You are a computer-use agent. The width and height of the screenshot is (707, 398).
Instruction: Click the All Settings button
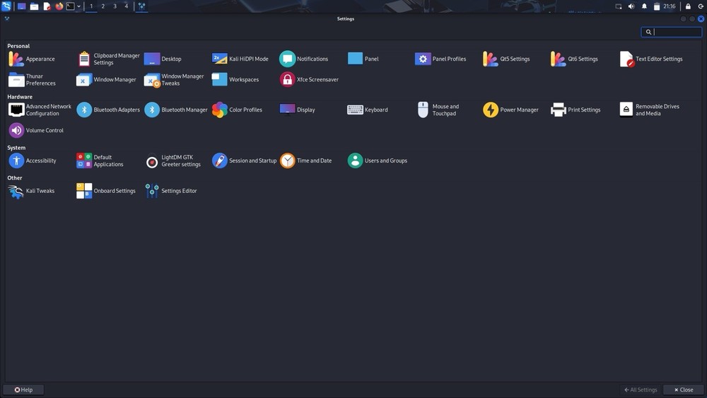[641, 390]
